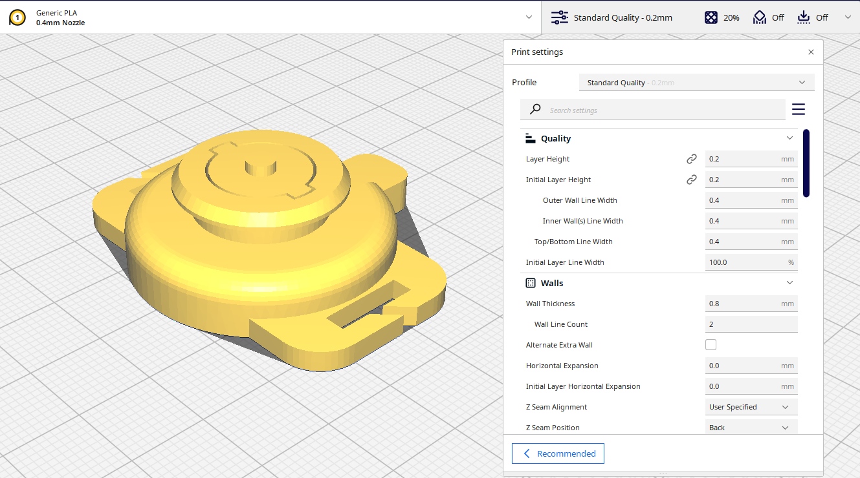Image resolution: width=860 pixels, height=478 pixels.
Task: Open the Z Seam Alignment dropdown
Action: click(x=751, y=407)
